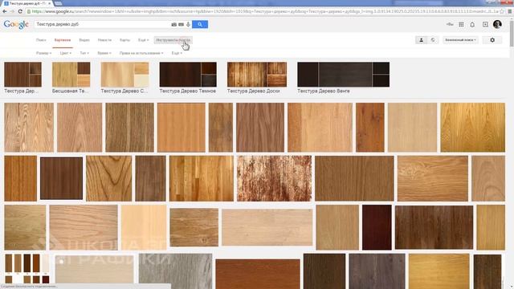Switch to the 'Поиск' tab

[41, 40]
